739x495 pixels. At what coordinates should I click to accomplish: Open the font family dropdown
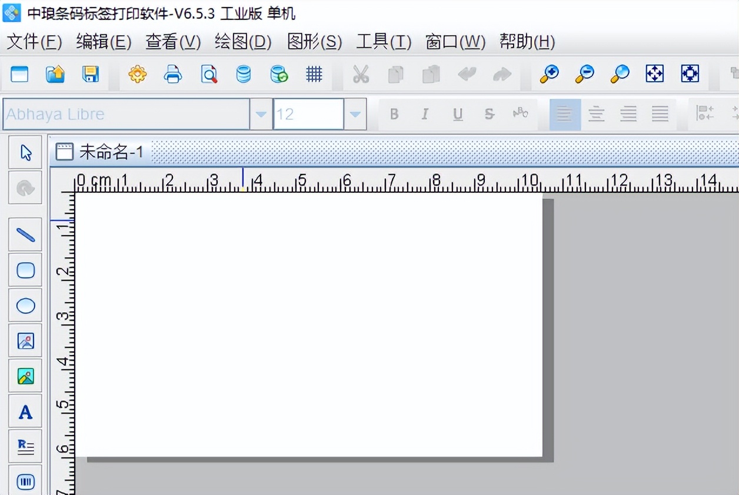tap(261, 114)
